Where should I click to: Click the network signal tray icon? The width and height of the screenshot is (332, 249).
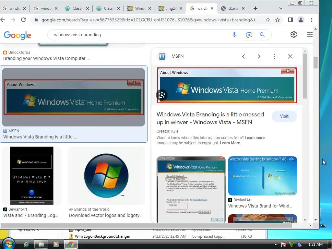[x=291, y=244]
